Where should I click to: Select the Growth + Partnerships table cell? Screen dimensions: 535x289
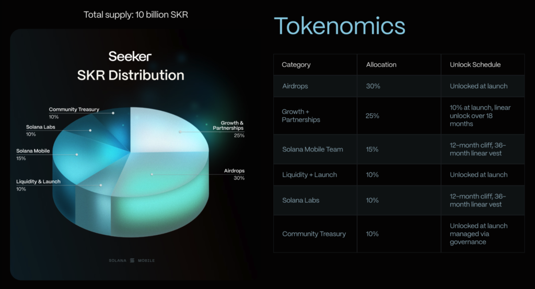point(301,115)
